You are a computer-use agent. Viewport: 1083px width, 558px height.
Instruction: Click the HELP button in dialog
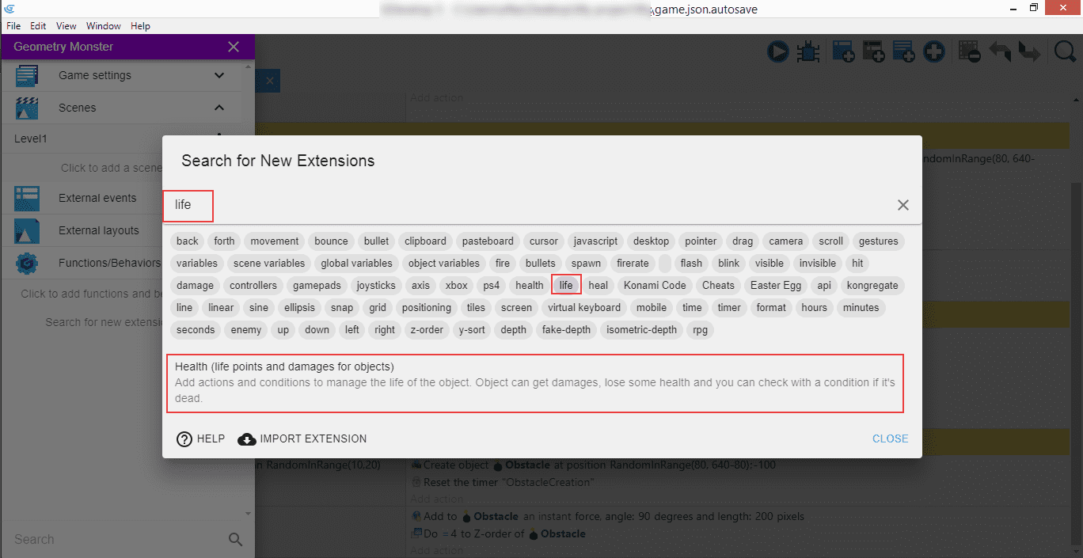pyautogui.click(x=200, y=438)
